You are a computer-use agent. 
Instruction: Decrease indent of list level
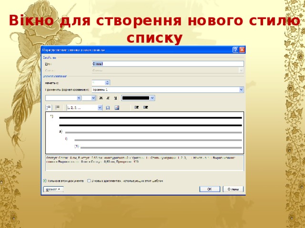137,107
